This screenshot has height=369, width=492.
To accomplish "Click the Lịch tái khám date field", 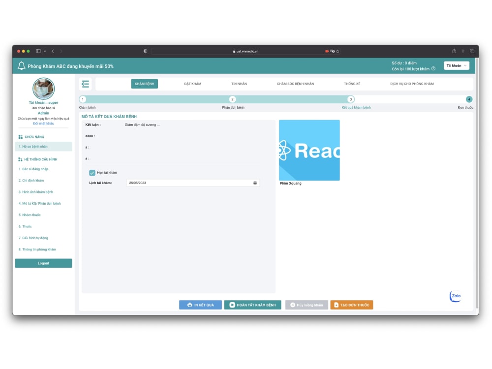I will point(193,183).
